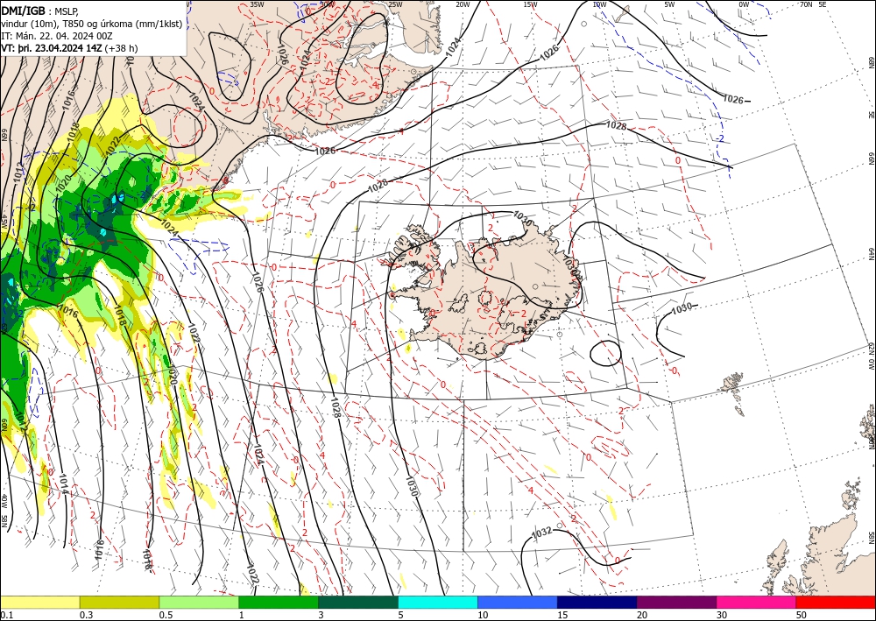Click the 35W longitude label
The width and height of the screenshot is (876, 621).
click(257, 4)
